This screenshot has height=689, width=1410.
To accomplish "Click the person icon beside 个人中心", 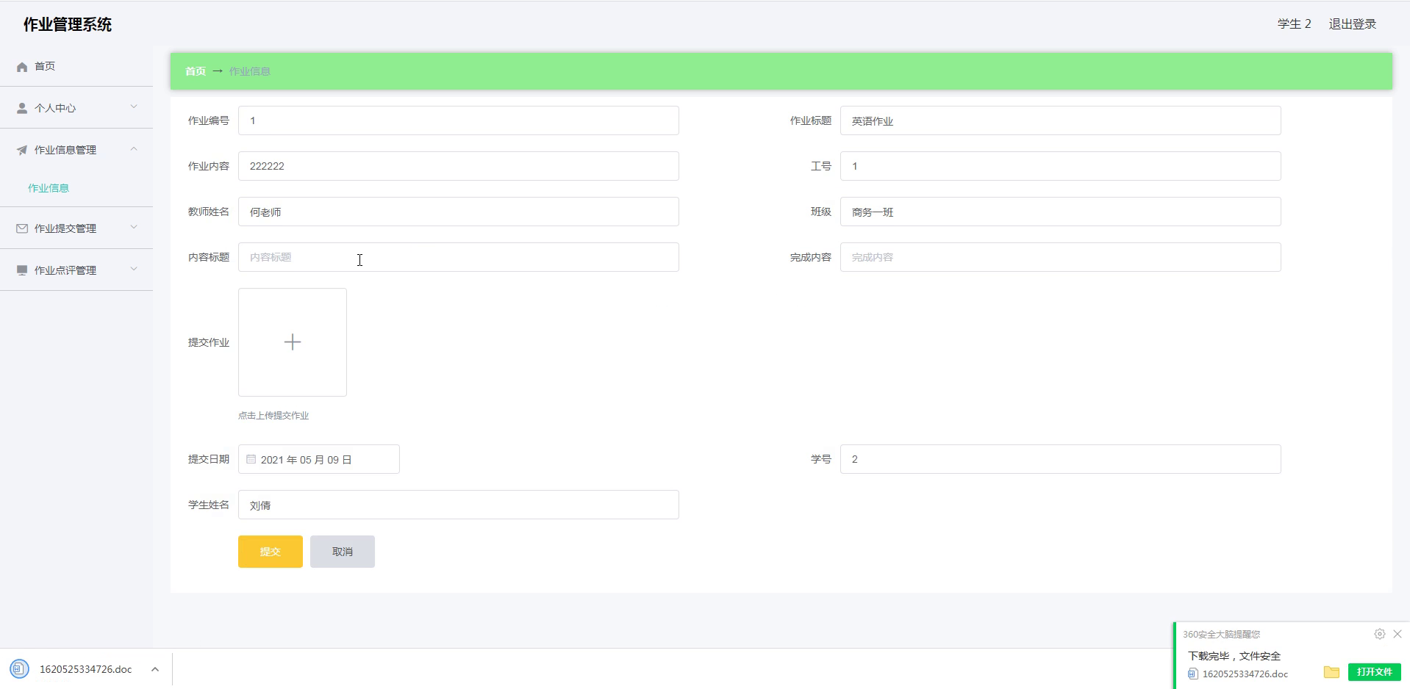I will click(x=22, y=108).
